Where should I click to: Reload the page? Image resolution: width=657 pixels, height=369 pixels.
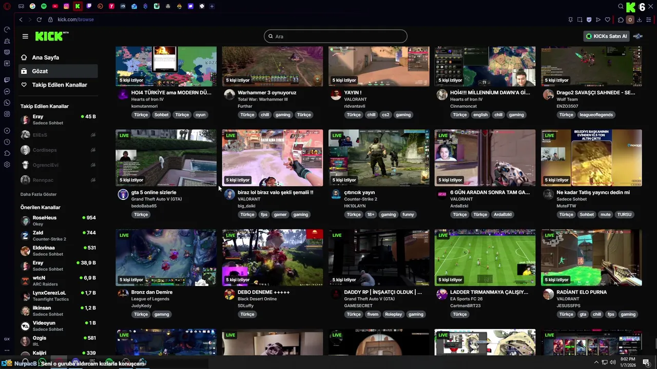(x=39, y=19)
